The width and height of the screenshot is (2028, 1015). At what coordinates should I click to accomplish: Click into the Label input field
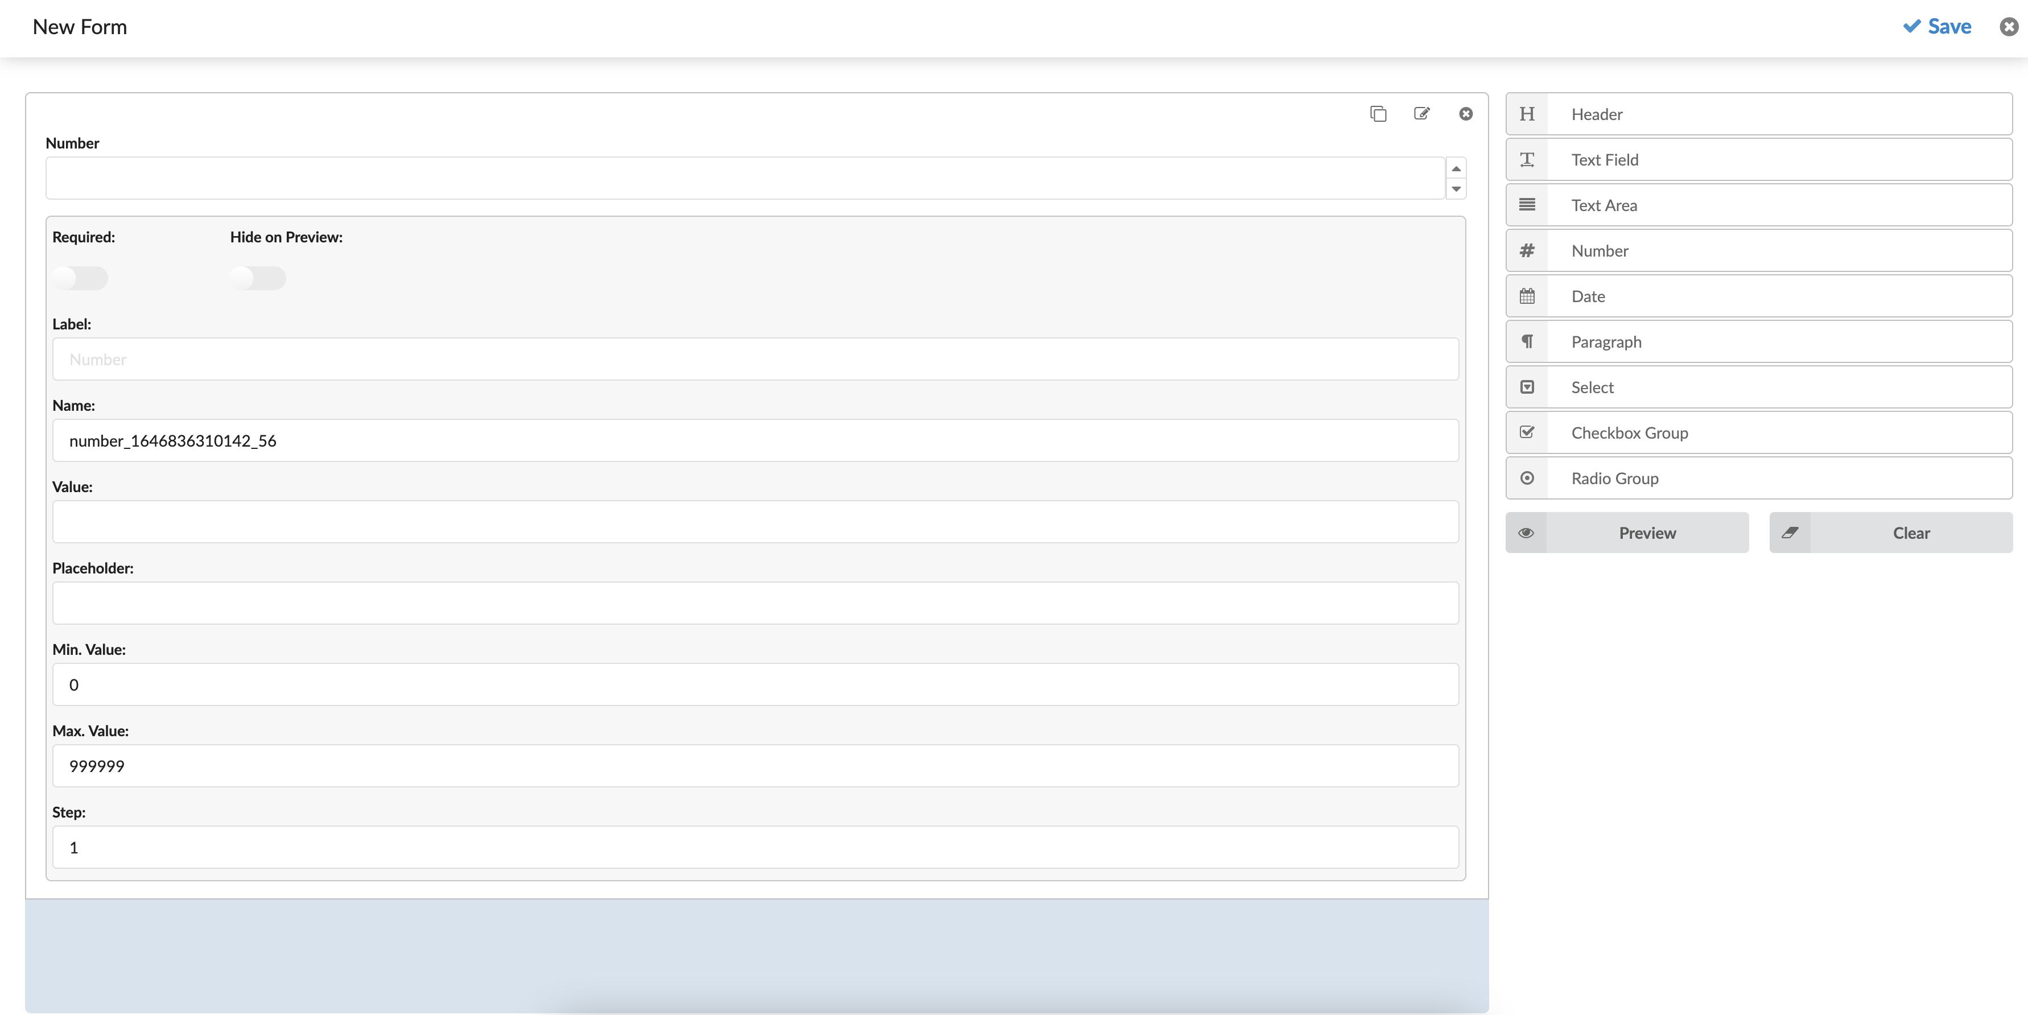(x=755, y=359)
